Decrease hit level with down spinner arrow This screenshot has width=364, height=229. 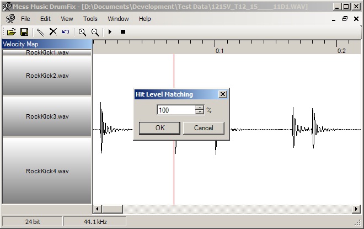pyautogui.click(x=200, y=113)
